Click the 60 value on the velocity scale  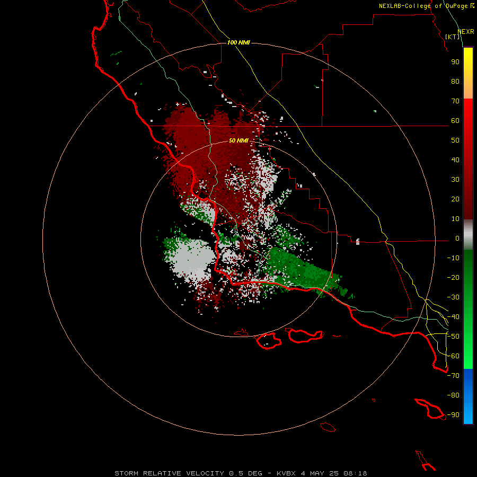(455, 120)
